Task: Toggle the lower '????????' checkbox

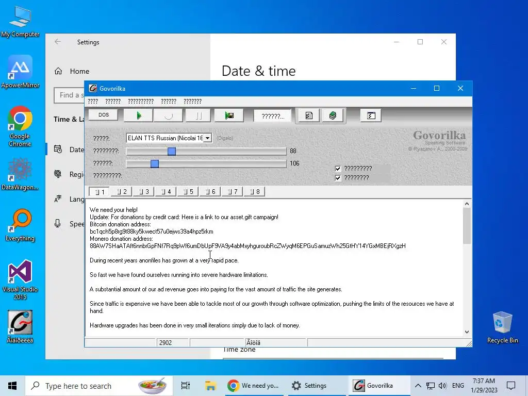Action: [x=338, y=178]
